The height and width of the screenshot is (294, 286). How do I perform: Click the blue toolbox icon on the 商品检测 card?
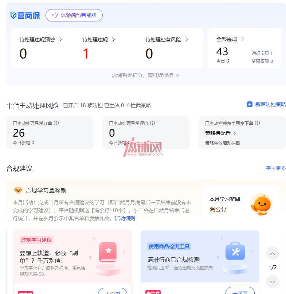click(x=235, y=251)
